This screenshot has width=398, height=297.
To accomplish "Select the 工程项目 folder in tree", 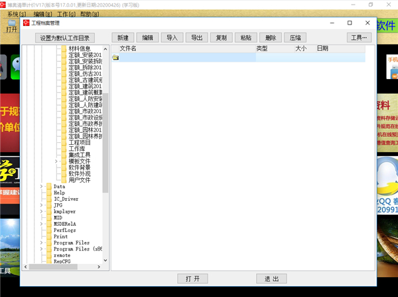I will point(80,142).
